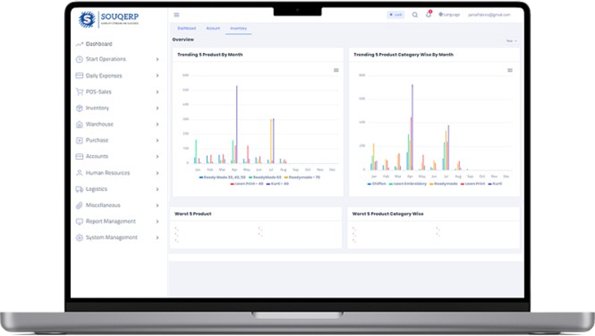
Task: Open the chart export menu on Trending 5 Product
Action: pos(336,69)
